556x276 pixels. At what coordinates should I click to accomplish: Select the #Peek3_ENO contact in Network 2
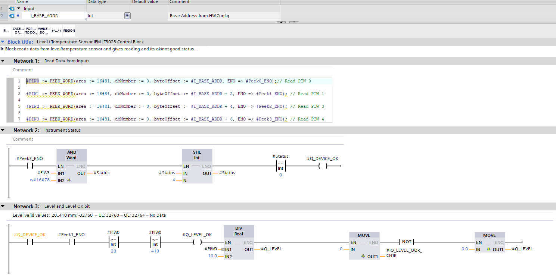pos(29,166)
